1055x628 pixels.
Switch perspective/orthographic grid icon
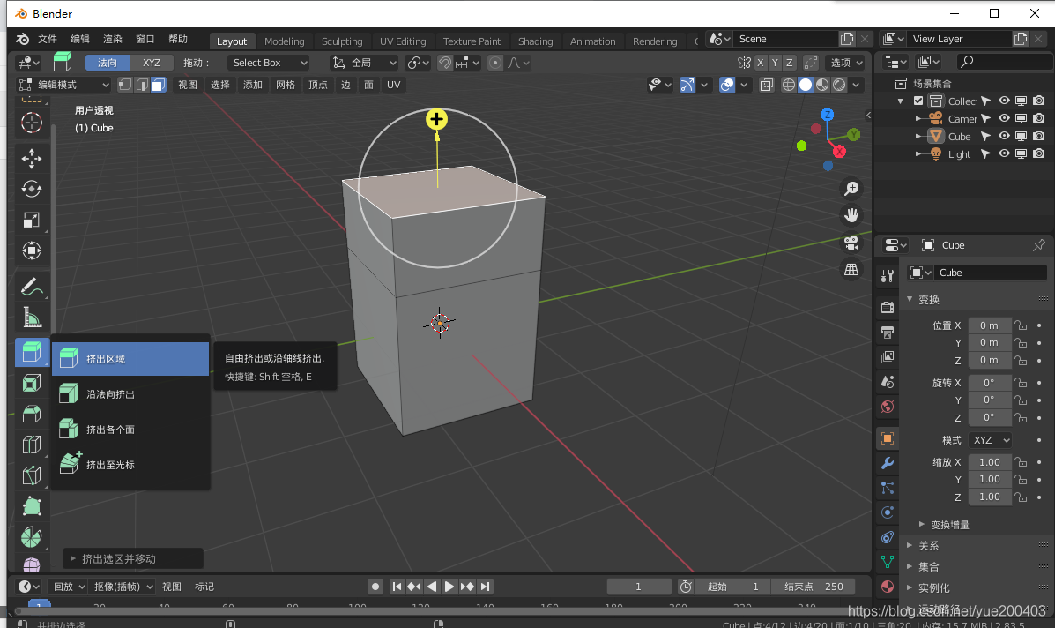851,269
